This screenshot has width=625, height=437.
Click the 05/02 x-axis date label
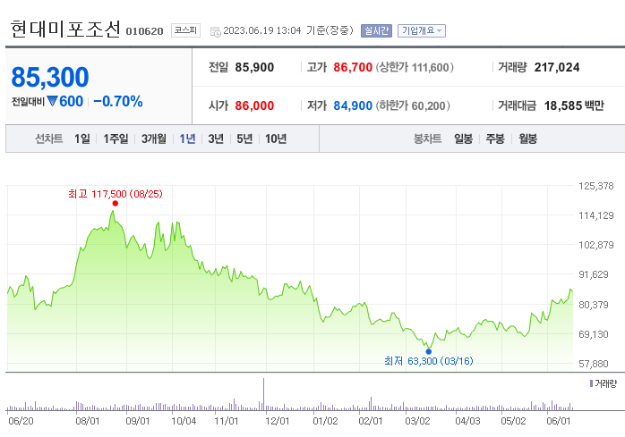pos(513,421)
